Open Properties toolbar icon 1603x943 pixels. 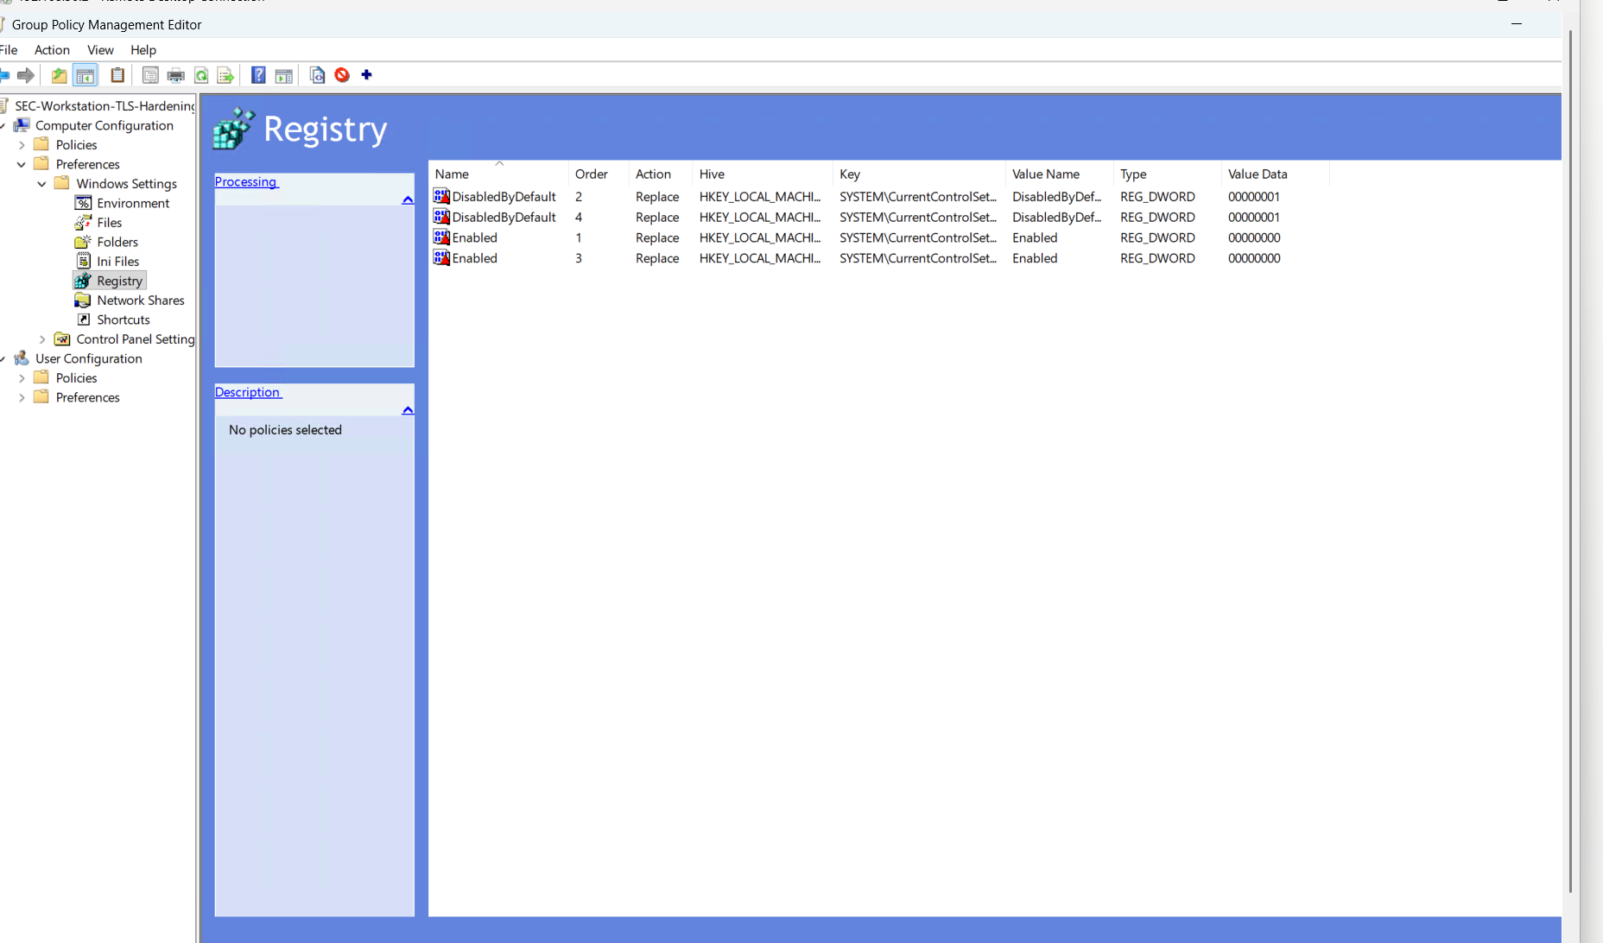tap(150, 75)
